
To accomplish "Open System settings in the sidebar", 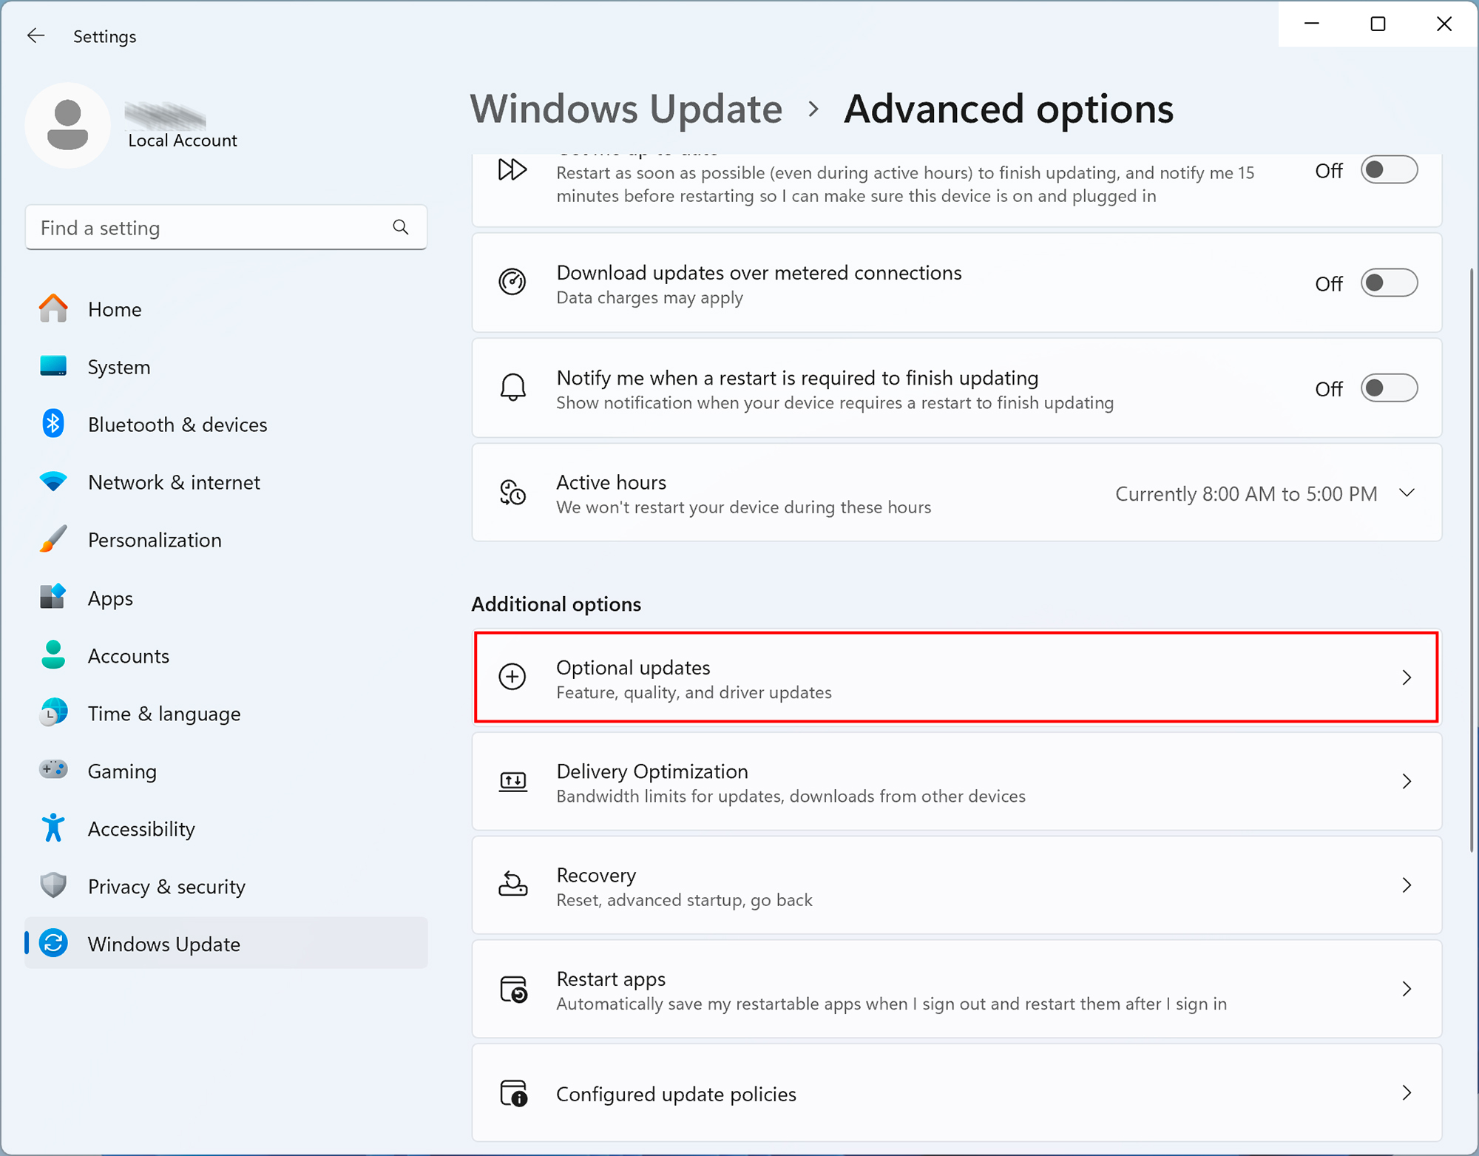I will point(226,366).
